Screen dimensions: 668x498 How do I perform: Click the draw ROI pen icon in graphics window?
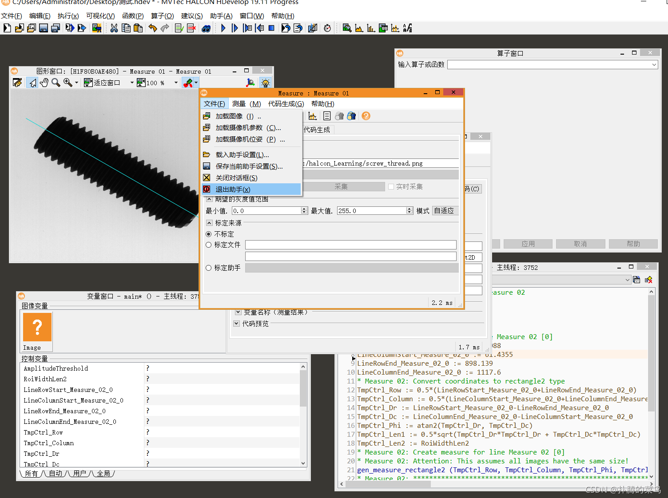click(188, 83)
